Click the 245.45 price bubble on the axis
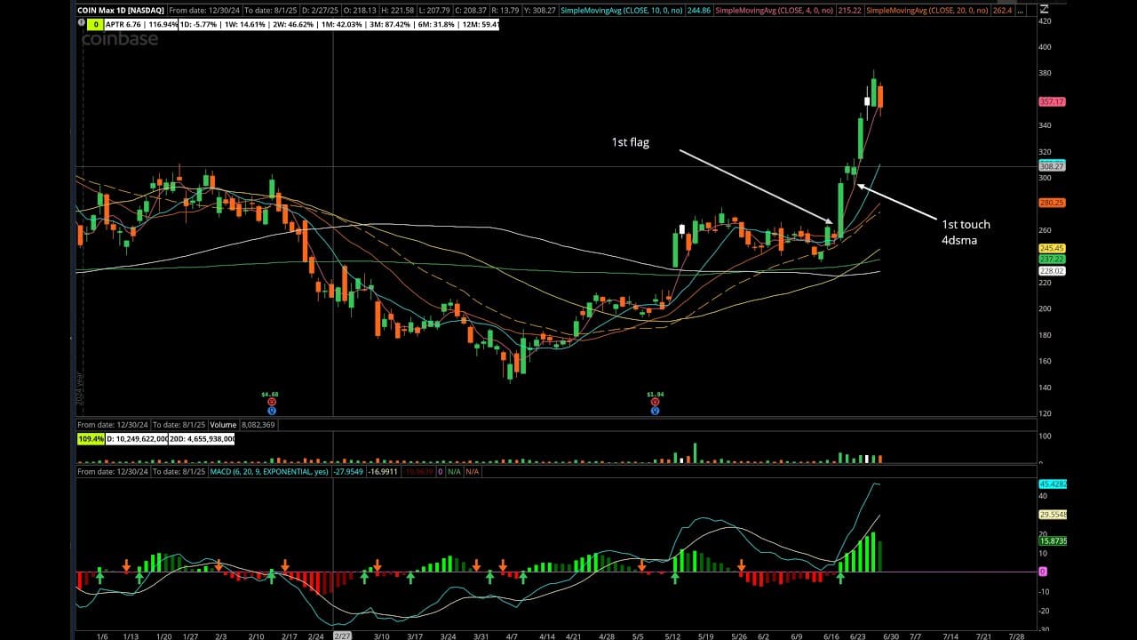 pos(1052,248)
